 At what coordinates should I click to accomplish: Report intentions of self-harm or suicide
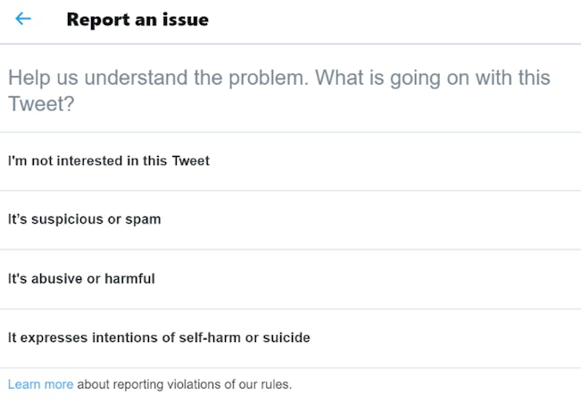click(159, 338)
